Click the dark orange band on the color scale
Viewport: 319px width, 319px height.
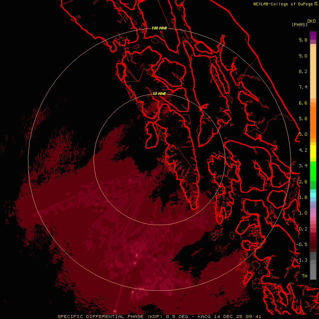coord(313,122)
